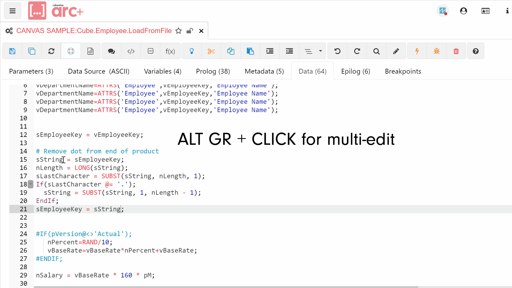
Task: Open the hamburger navigation menu
Action: coord(12,11)
